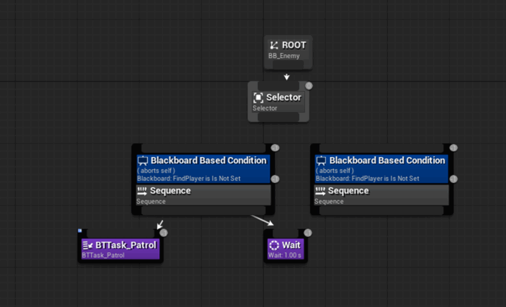Select the right Blackboard Based Condition decorator
Image resolution: width=506 pixels, height=307 pixels.
pos(387,161)
